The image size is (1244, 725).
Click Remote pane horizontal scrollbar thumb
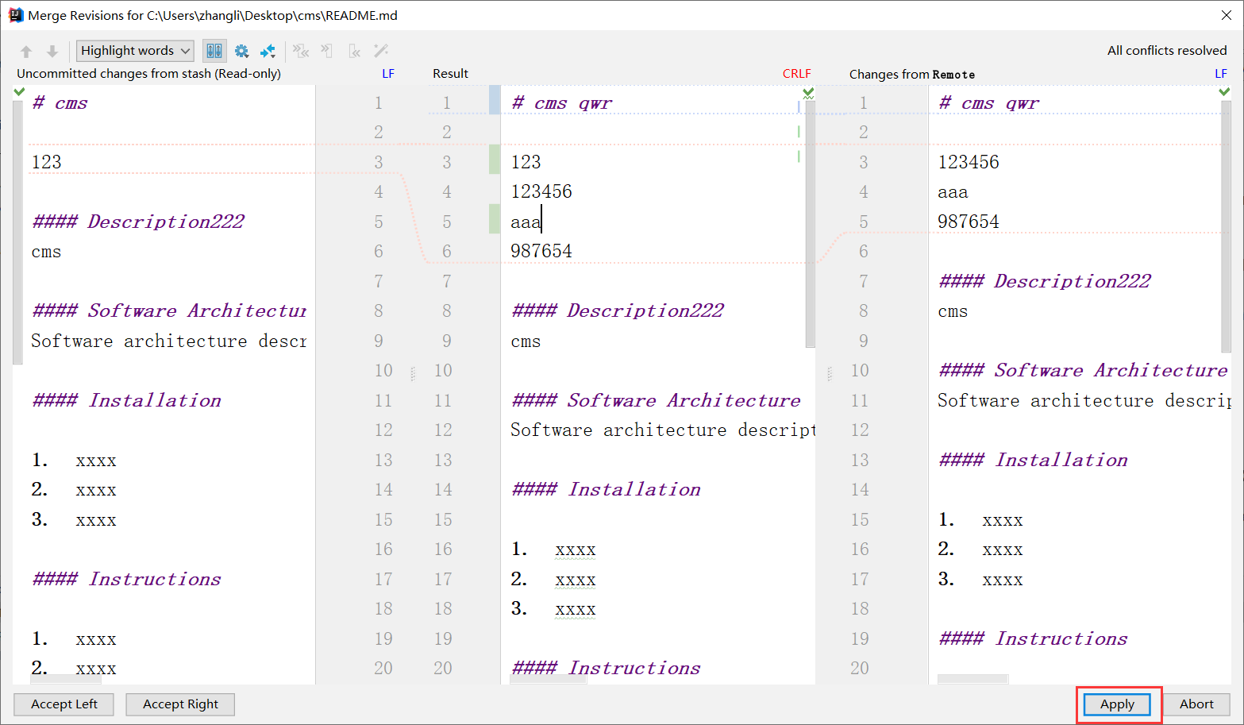click(972, 680)
